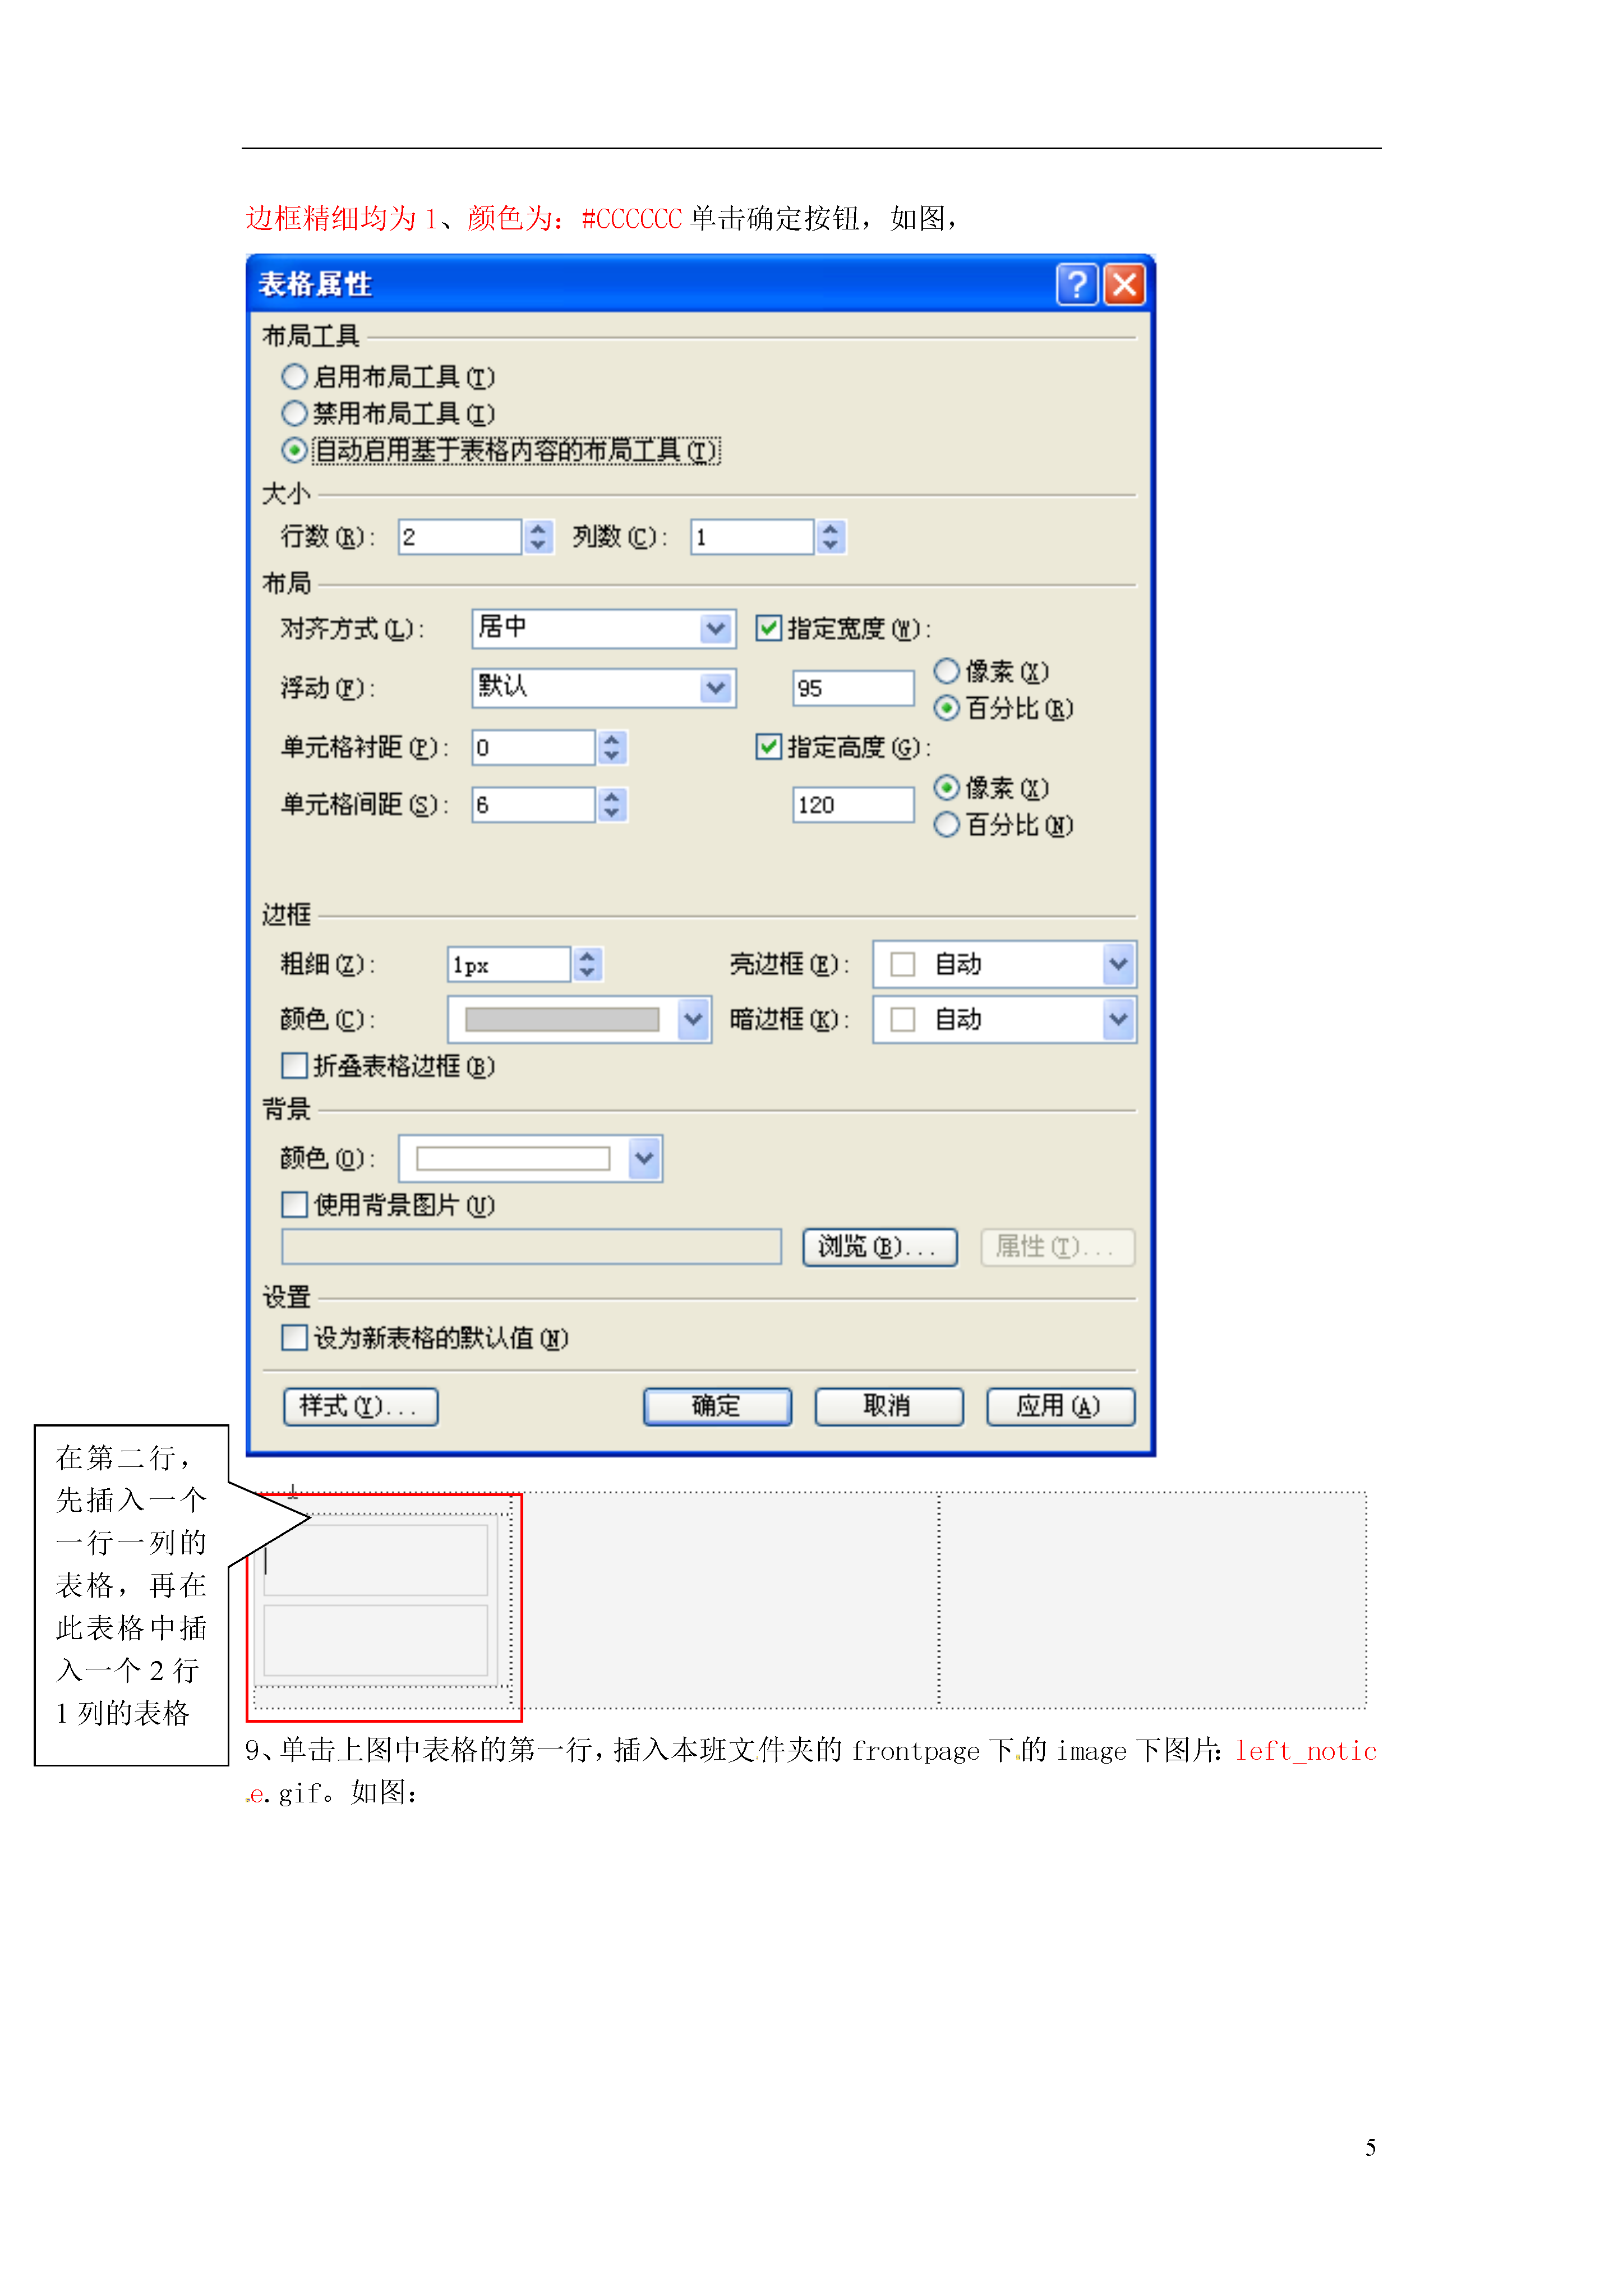Click the 浏览 button
This screenshot has height=2296, width=1623.
click(880, 1247)
